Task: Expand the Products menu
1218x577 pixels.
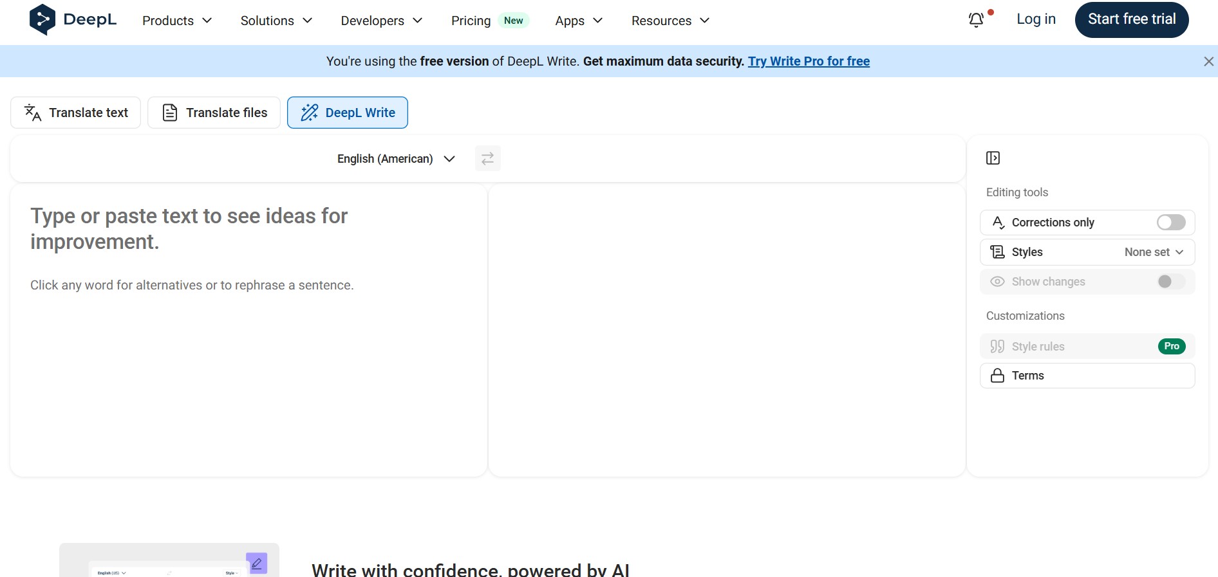Action: pos(177,21)
